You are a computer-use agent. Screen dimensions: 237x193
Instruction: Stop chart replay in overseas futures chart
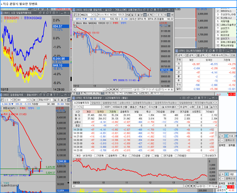[x=114, y=90]
